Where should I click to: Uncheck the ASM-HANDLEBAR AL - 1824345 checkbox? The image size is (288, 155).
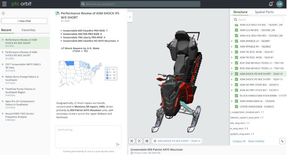(236, 101)
